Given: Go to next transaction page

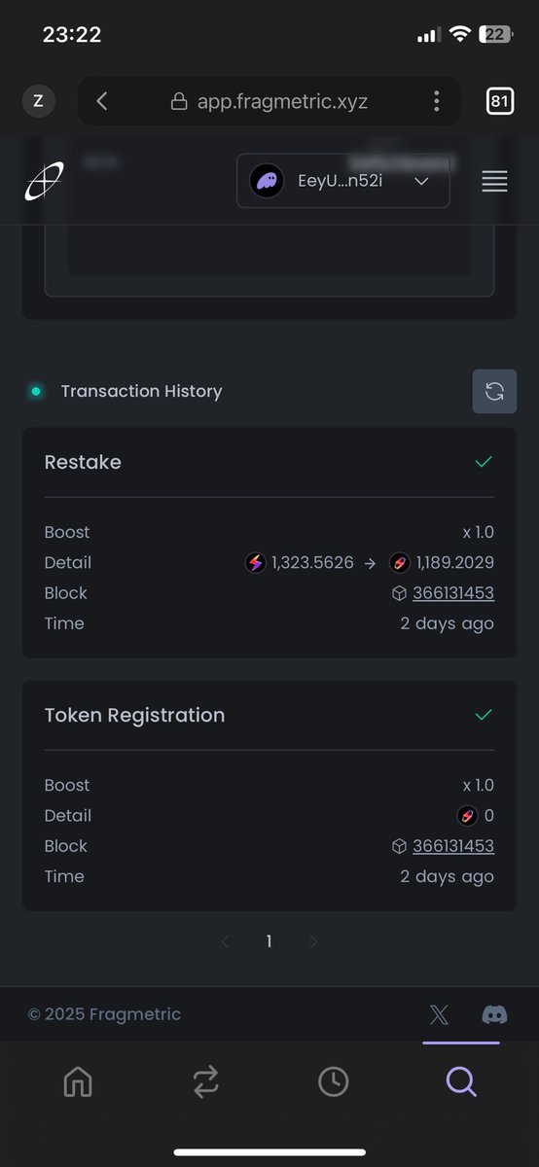Looking at the screenshot, I should click(x=313, y=941).
